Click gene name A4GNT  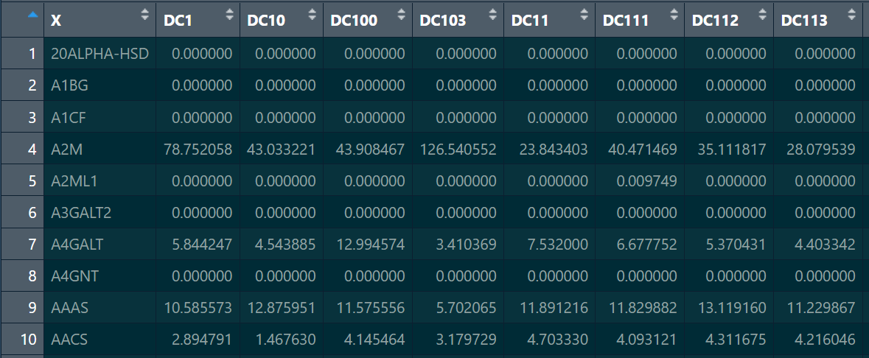75,276
